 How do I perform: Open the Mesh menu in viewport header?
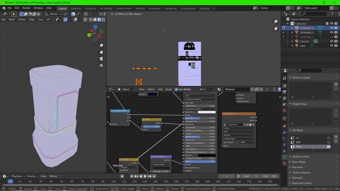coord(12,20)
